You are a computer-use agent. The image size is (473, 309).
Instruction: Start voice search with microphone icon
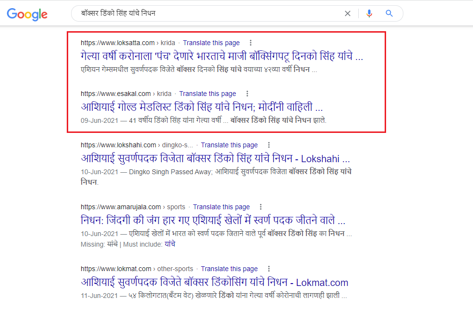point(369,13)
